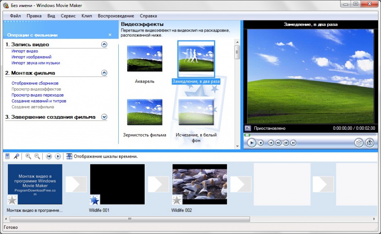The width and height of the screenshot is (381, 234).
Task: Click the effects list scrollbar thumb
Action: click(237, 52)
